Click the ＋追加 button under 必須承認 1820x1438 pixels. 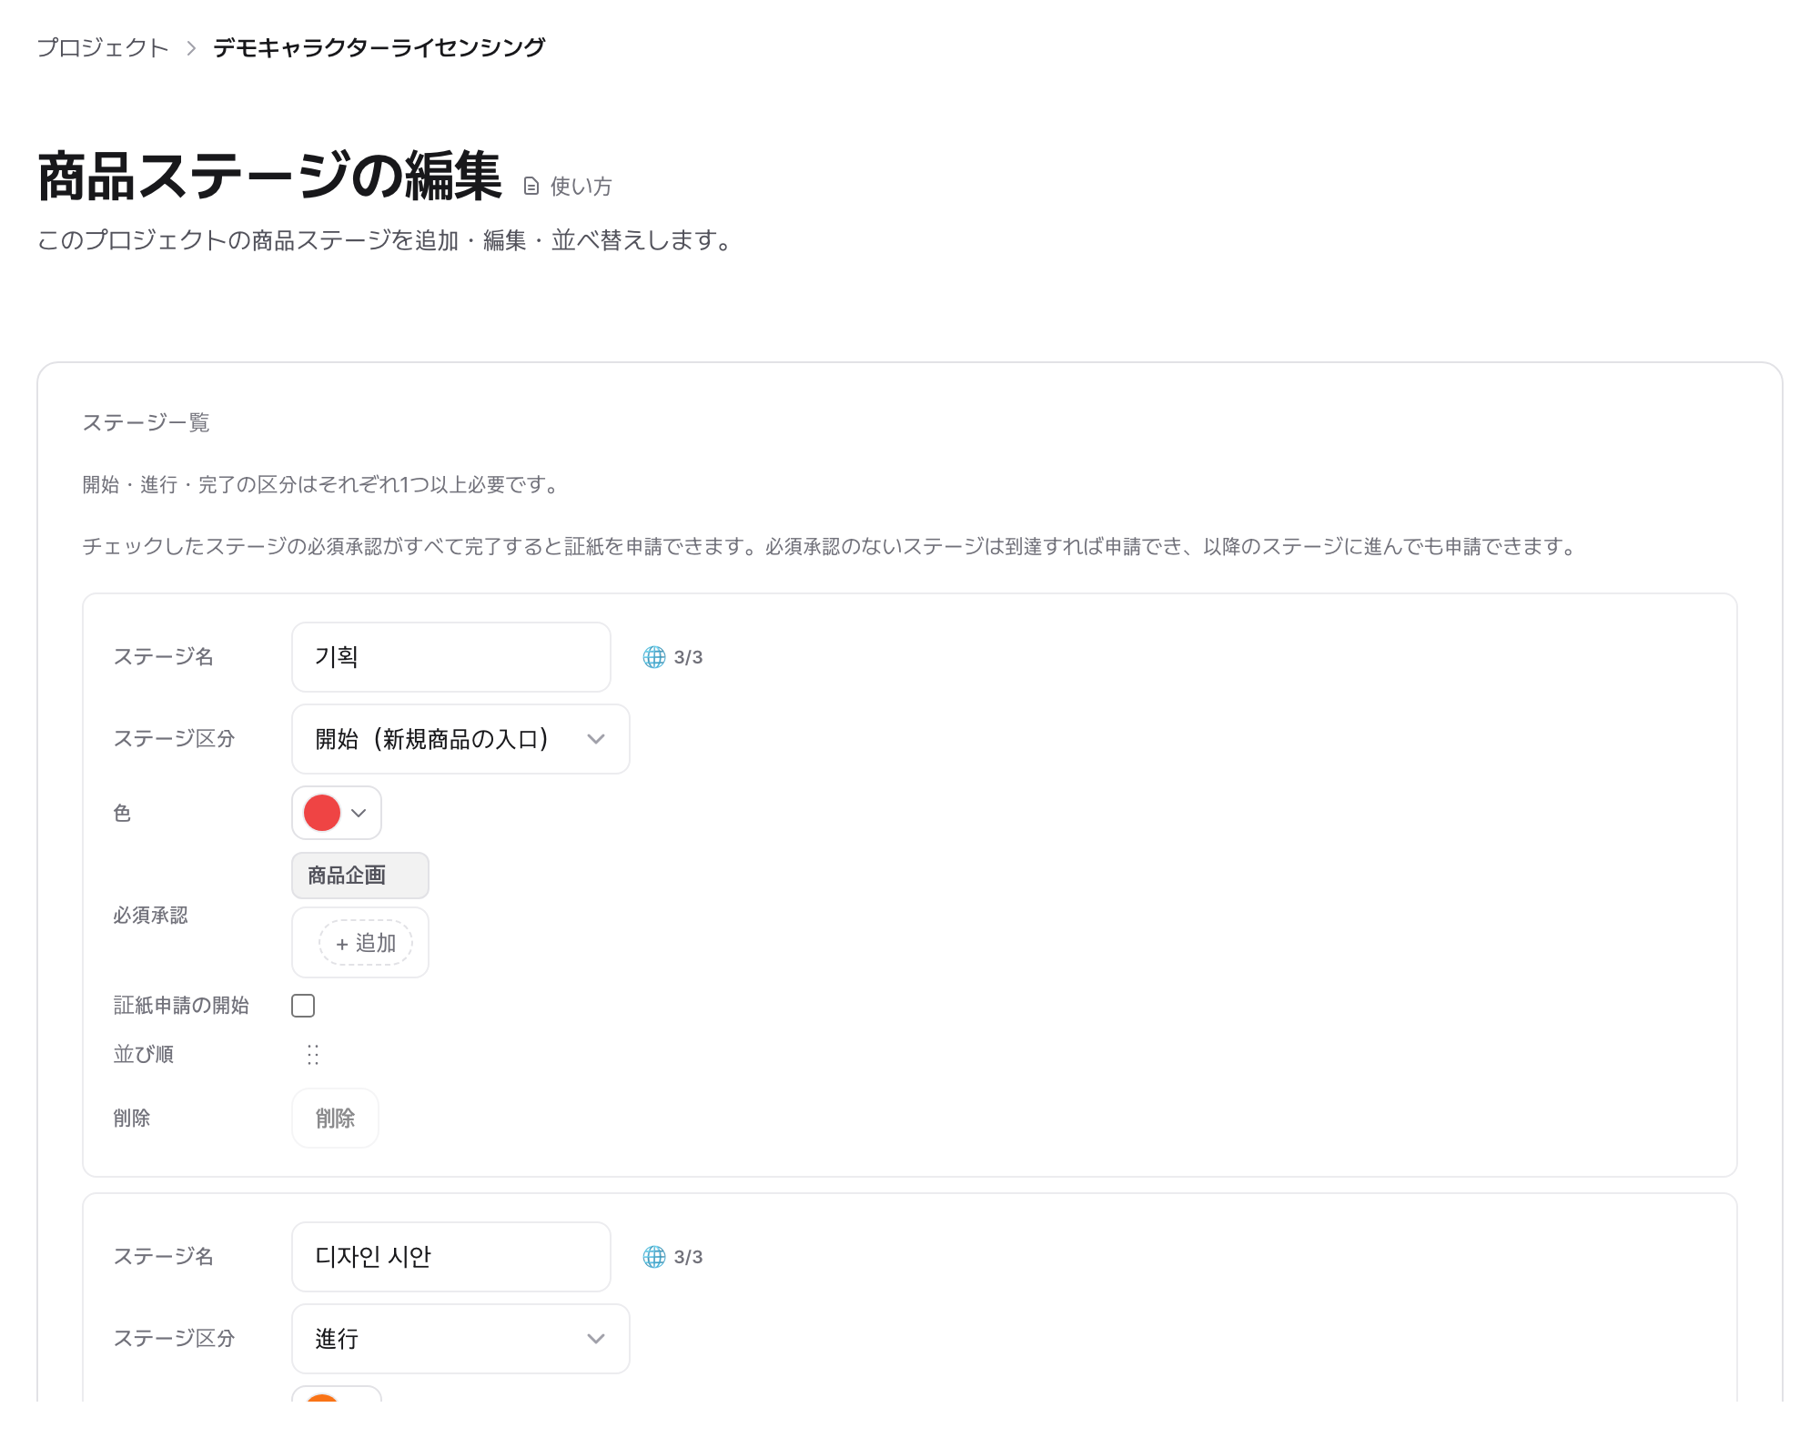point(366,943)
